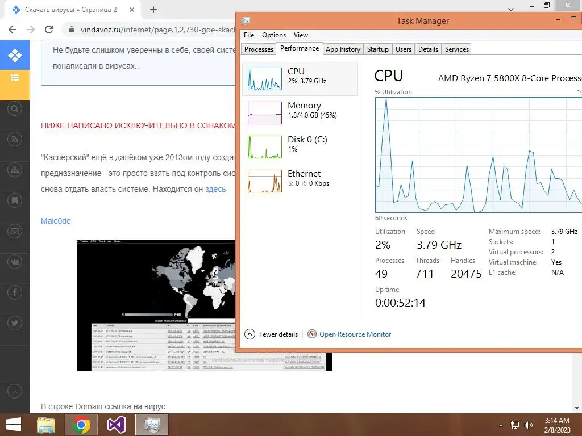Viewport: 582px width, 436px height.
Task: Open the Twitter sidebar icon
Action: pyautogui.click(x=15, y=323)
